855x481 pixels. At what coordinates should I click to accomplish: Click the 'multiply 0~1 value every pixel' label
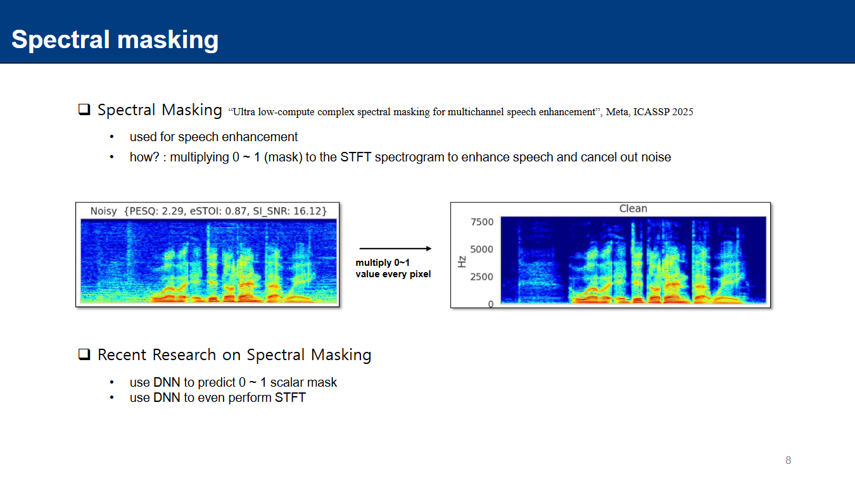[393, 268]
